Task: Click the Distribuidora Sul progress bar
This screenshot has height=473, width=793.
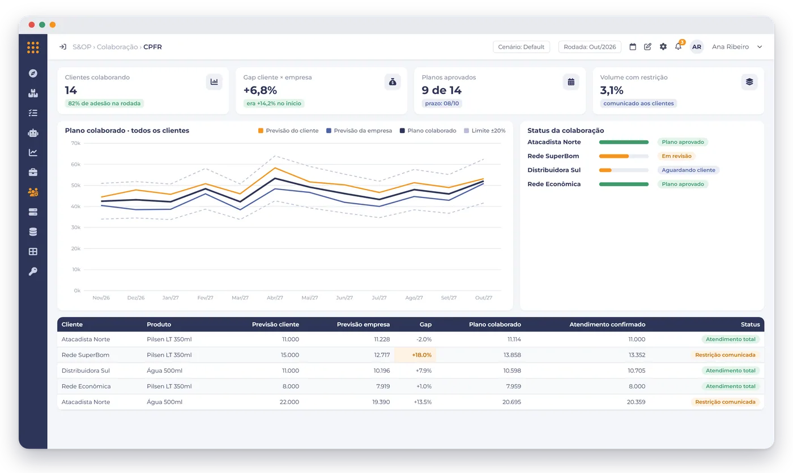Action: click(x=624, y=170)
